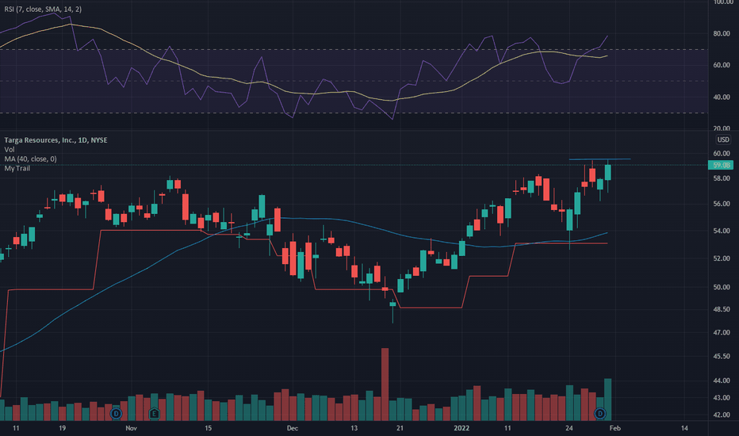This screenshot has width=739, height=436.
Task: Click the 19 date label on time axis
Action: 62,428
